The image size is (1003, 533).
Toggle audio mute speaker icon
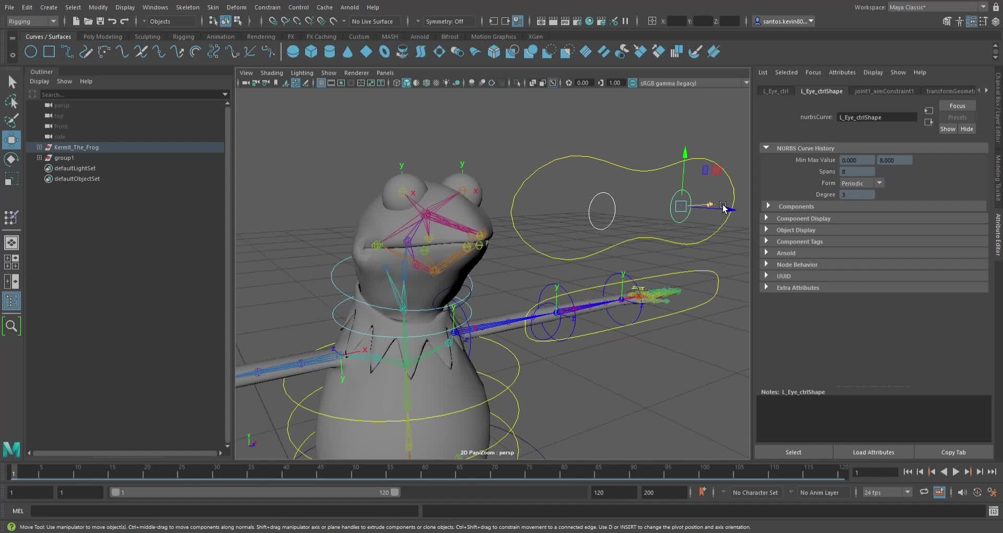pyautogui.click(x=962, y=492)
